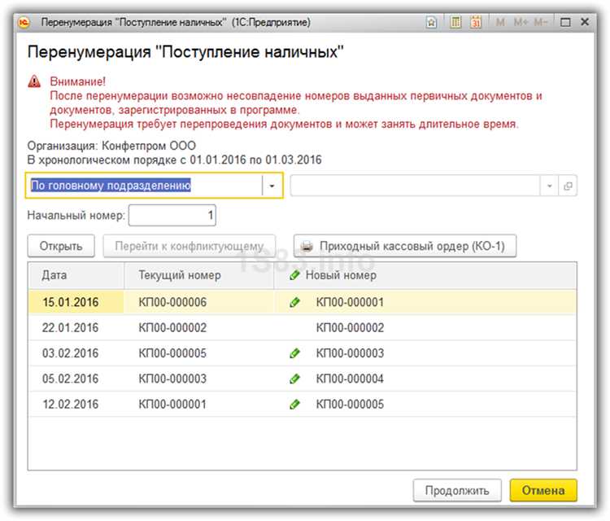This screenshot has width=610, height=521.
Task: Click the 1C application logo icon
Action: [x=24, y=23]
